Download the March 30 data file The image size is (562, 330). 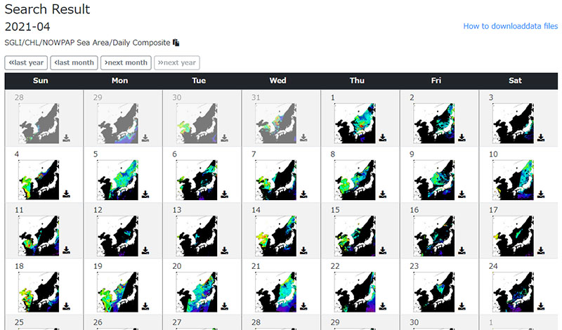coord(224,138)
